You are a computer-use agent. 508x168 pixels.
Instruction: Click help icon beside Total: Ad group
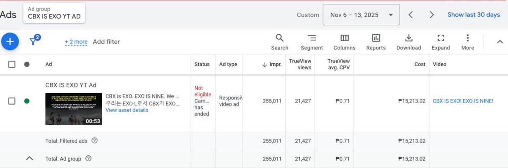click(88, 159)
